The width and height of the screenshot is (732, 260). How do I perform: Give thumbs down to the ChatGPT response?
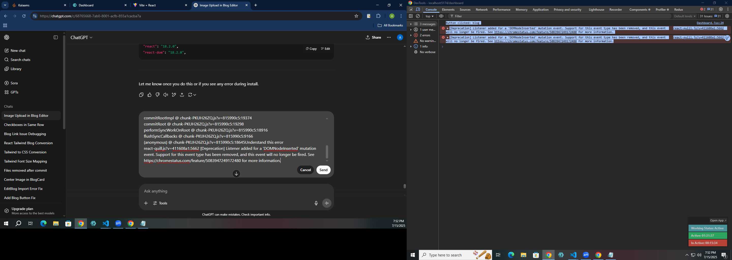pyautogui.click(x=158, y=95)
